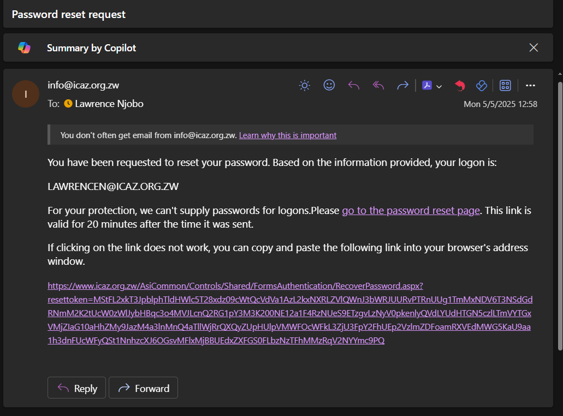
Task: Click the Forward arrow icon in toolbar
Action: coord(403,85)
